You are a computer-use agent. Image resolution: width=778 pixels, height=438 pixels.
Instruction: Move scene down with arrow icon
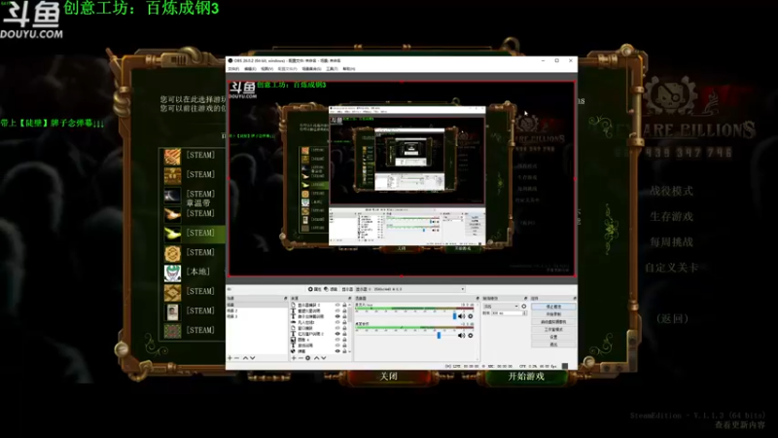tap(253, 358)
